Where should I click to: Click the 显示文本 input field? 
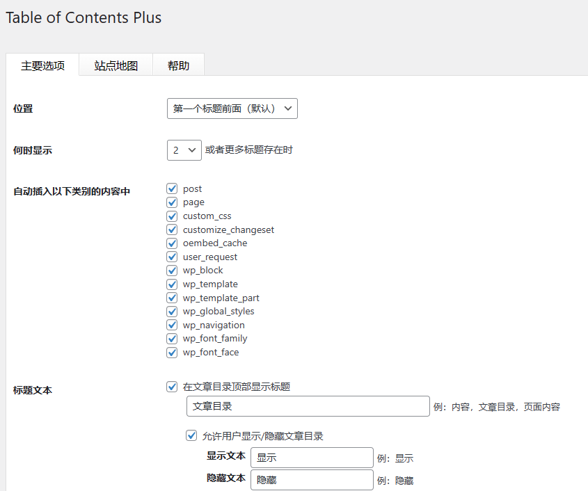click(312, 458)
